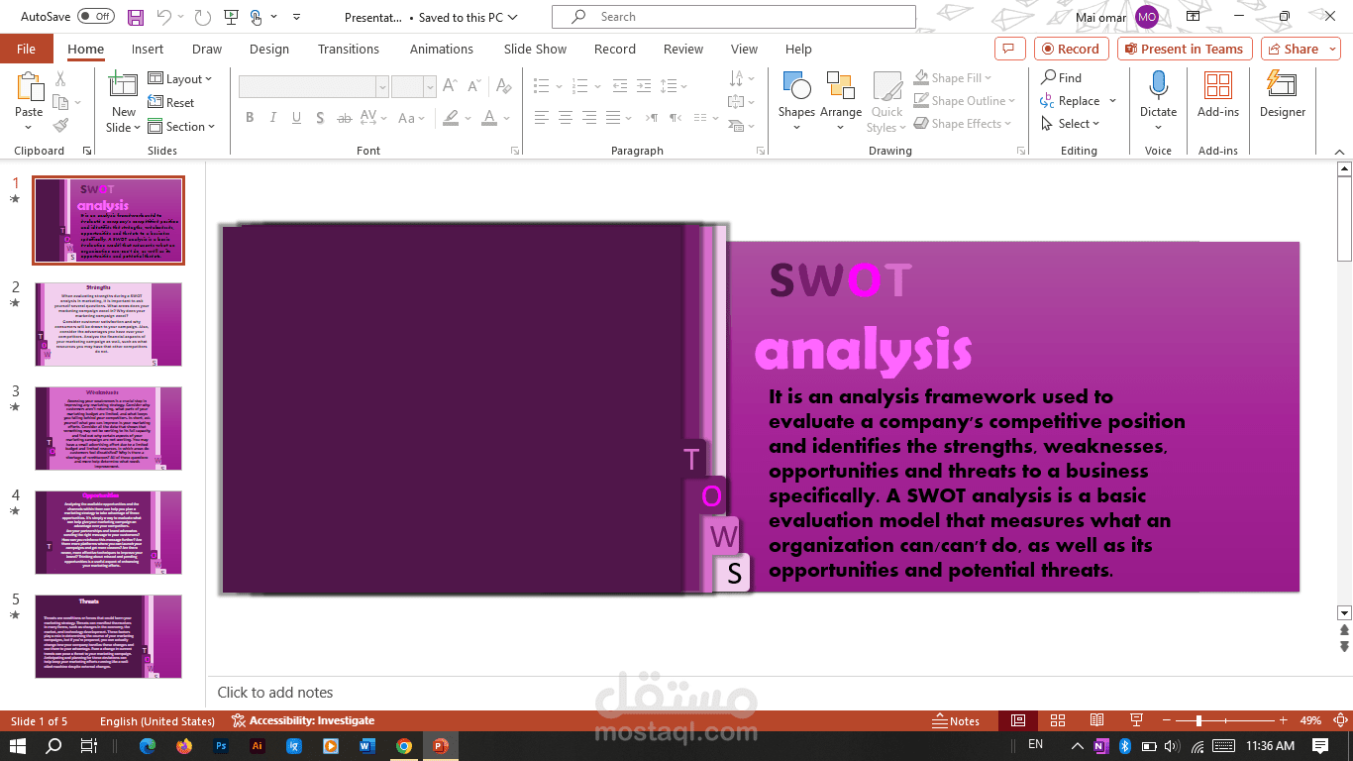Click Accessibility: Investigate in status bar
The image size is (1353, 761).
(303, 720)
